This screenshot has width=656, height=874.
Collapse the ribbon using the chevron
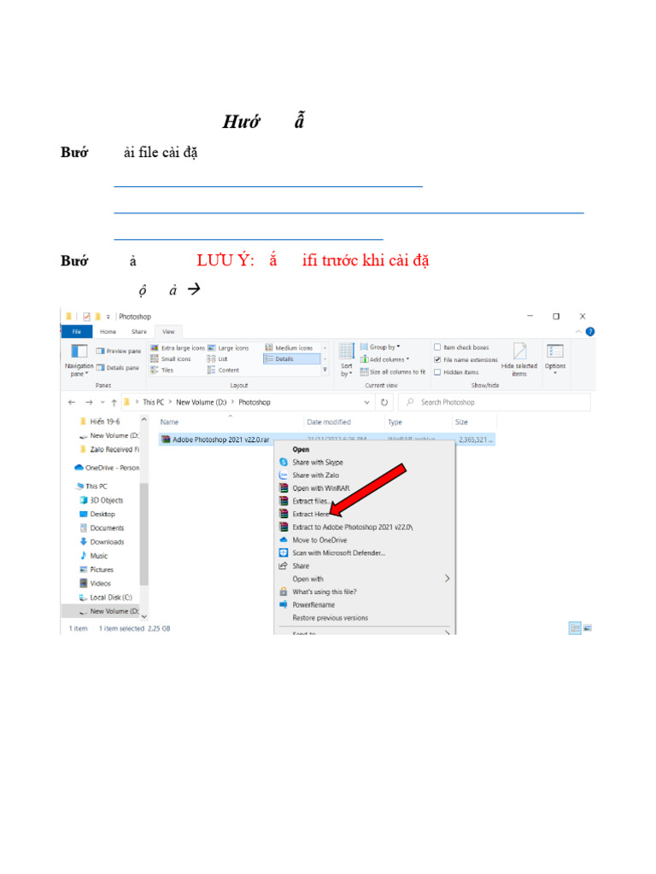tap(578, 332)
